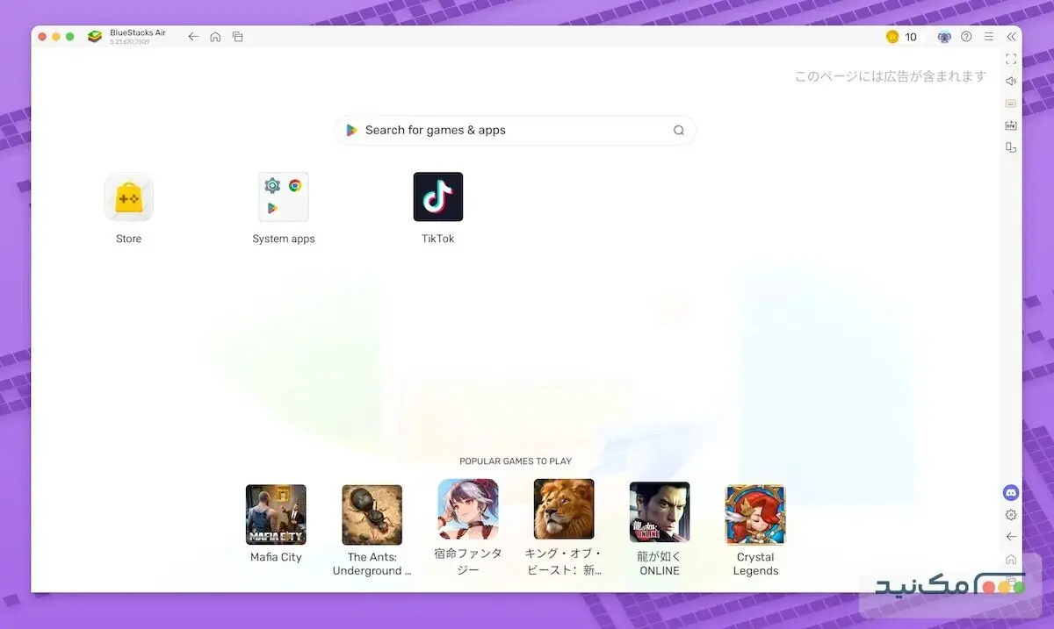
Task: Open the hamburger menu at top right
Action: (x=988, y=37)
